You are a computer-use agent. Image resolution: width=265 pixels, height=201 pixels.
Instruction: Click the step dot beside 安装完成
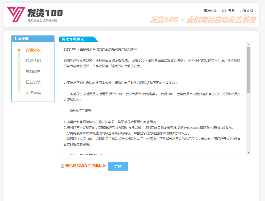point(19,93)
